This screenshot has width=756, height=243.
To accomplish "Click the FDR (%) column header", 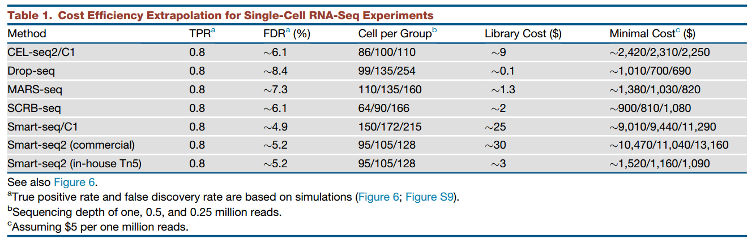I will coord(283,34).
